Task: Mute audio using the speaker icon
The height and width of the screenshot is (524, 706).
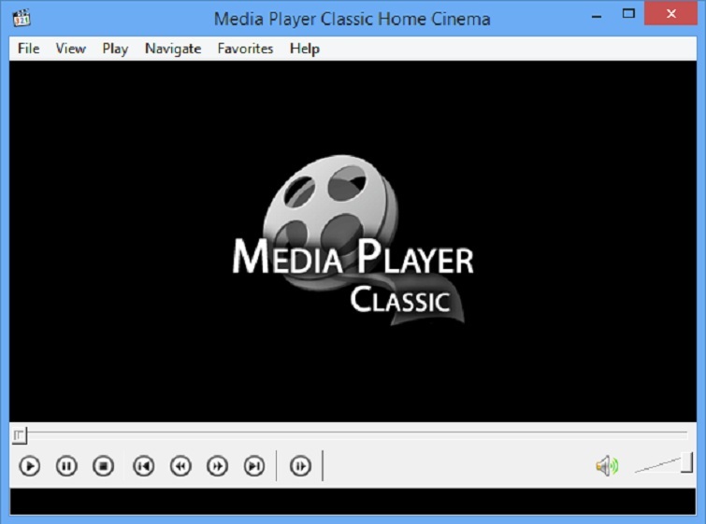Action: pyautogui.click(x=607, y=465)
